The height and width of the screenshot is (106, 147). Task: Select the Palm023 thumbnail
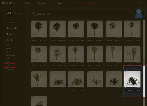point(114,29)
